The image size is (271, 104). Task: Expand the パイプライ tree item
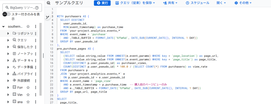tap(8, 74)
